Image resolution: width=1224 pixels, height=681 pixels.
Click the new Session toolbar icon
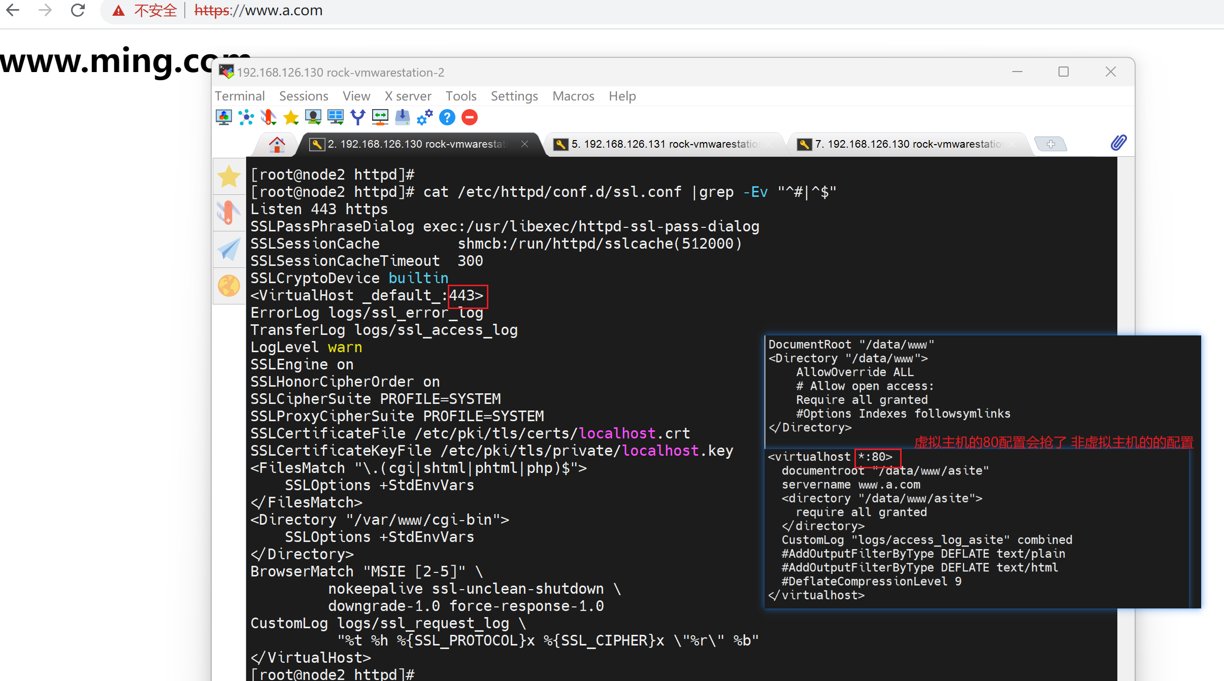pyautogui.click(x=223, y=118)
